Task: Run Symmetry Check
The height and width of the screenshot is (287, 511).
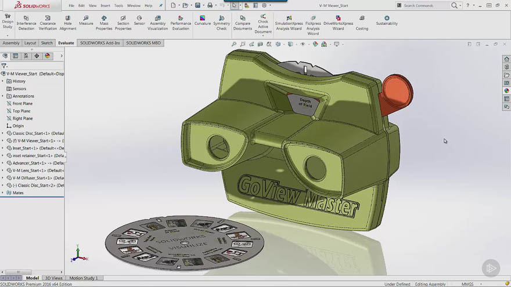Action: (222, 23)
